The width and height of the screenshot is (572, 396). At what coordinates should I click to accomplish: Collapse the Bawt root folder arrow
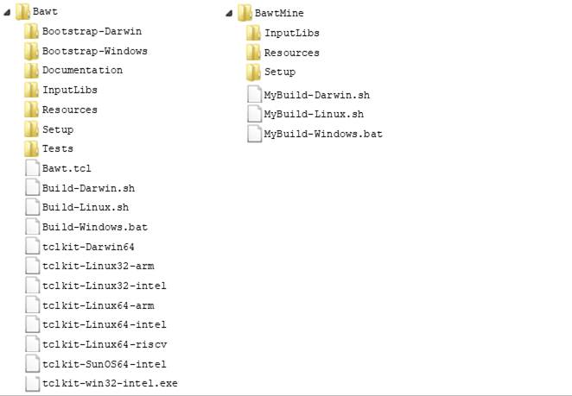pos(7,13)
